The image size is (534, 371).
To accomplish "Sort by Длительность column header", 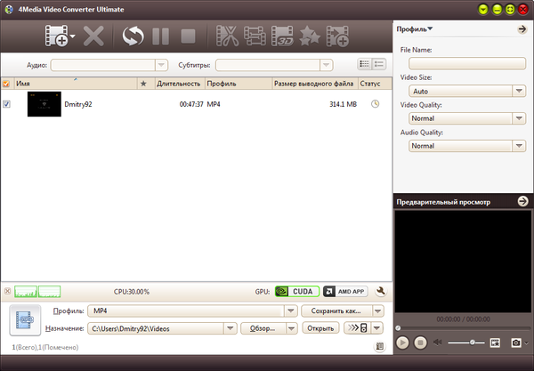I will click(x=179, y=84).
